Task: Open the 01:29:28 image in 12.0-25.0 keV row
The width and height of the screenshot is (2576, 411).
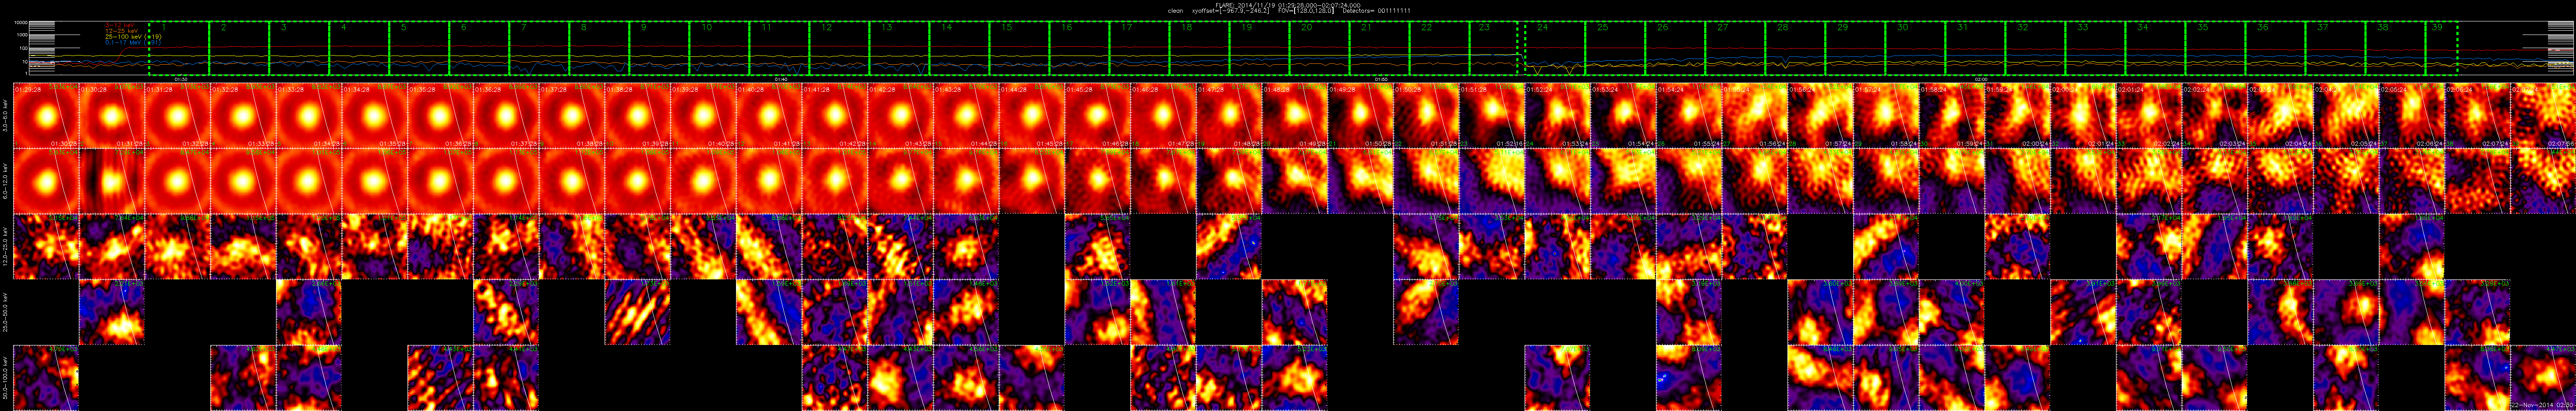Action: pos(46,247)
